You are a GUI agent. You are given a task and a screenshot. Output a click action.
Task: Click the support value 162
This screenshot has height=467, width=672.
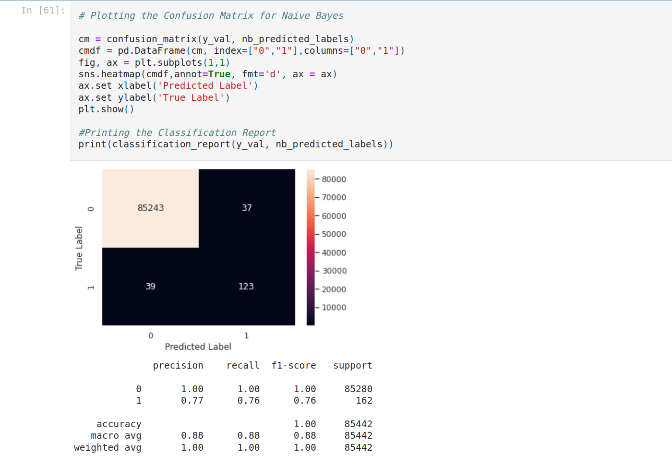(x=364, y=400)
